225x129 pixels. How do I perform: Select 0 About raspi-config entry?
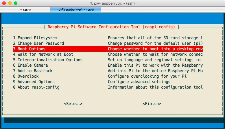[36, 87]
